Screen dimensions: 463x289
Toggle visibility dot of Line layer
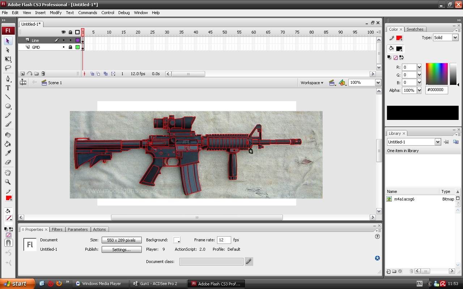click(x=64, y=40)
